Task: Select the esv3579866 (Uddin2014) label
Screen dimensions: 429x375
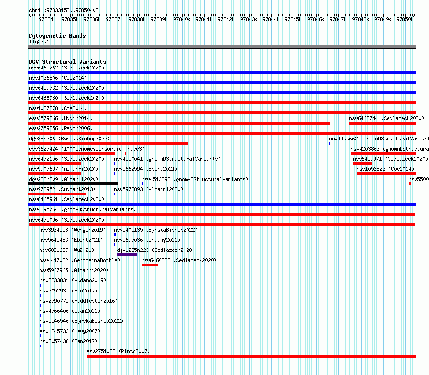Action: [x=61, y=118]
